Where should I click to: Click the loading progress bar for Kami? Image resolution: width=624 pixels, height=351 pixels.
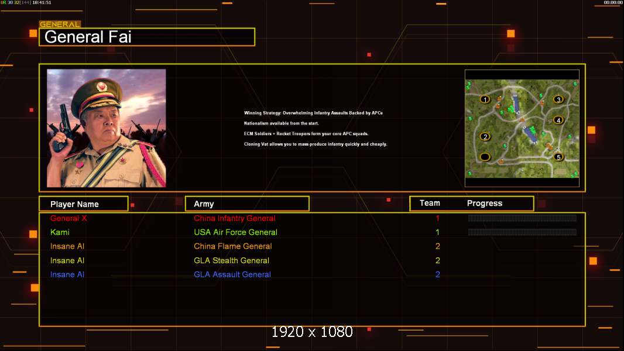(522, 232)
